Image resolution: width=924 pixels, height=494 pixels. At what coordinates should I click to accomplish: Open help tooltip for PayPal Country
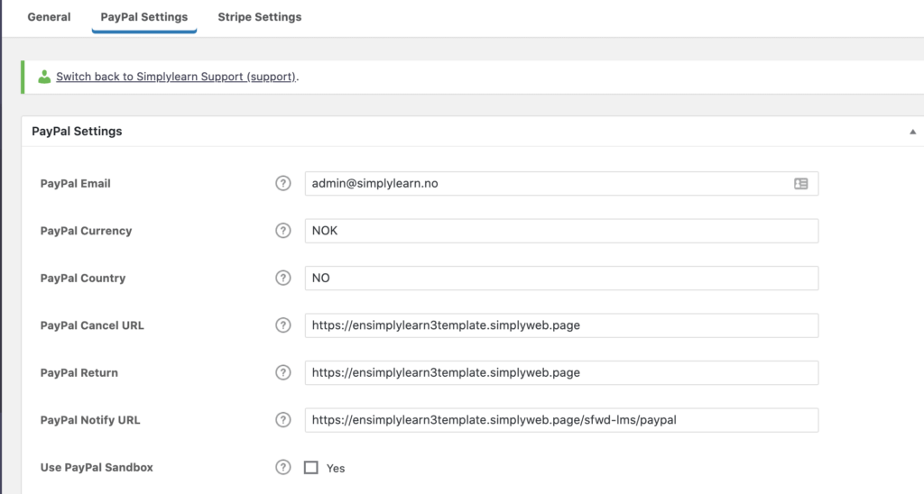[283, 278]
